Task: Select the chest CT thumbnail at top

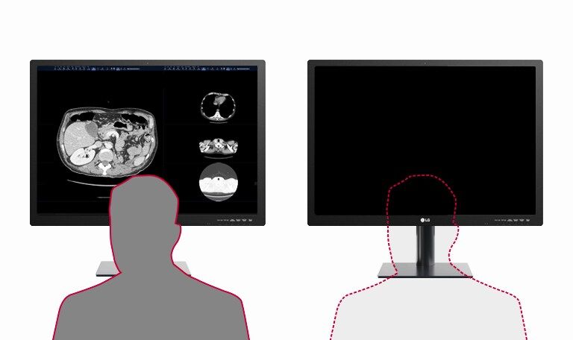Action: click(218, 105)
